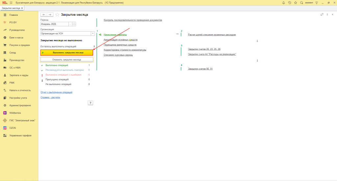Open service settings menu near username
This screenshot has width=337, height=181.
point(317,3)
